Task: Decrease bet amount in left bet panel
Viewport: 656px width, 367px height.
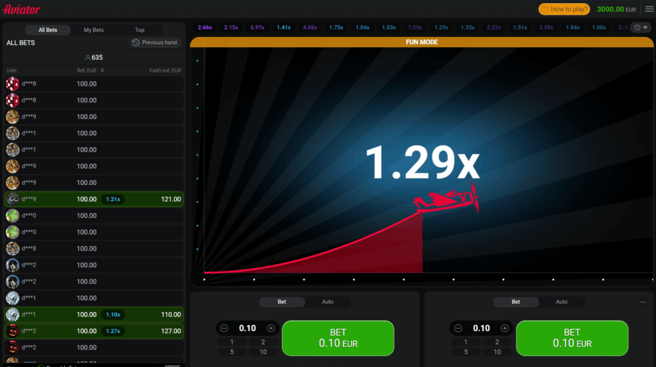Action: tap(224, 328)
